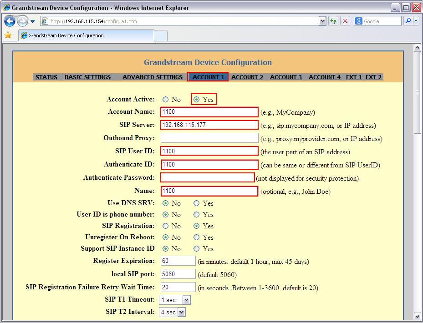The width and height of the screenshot is (423, 323).
Task: Set Use DNS SRV to No
Action: (165, 203)
